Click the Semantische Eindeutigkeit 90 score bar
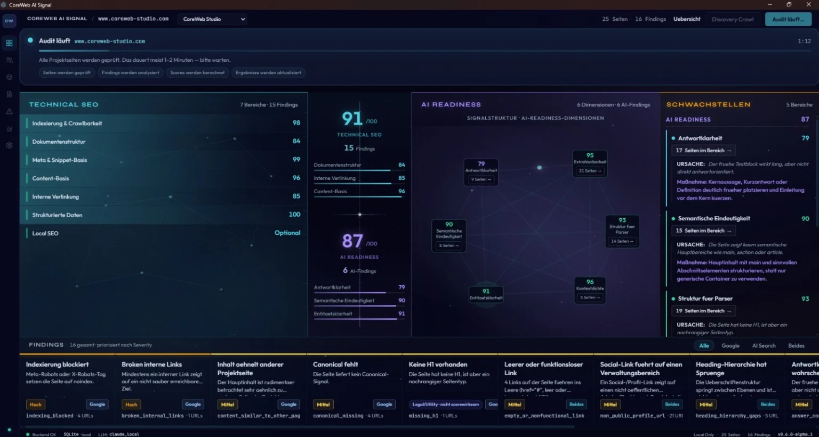This screenshot has height=437, width=819. (359, 302)
